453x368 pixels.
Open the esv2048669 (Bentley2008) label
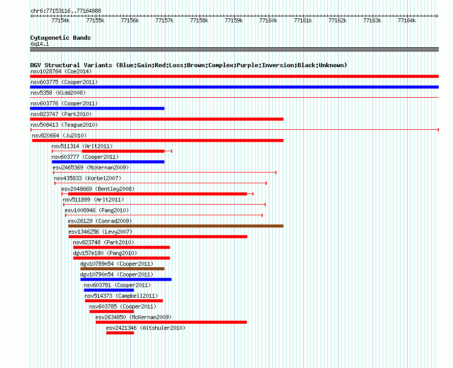tap(98, 189)
